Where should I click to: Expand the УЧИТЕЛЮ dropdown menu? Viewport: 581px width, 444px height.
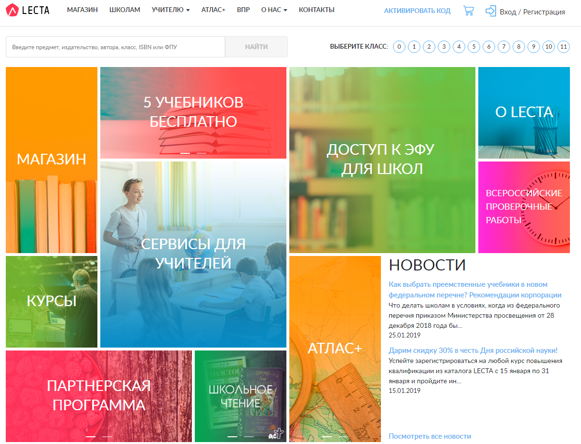pos(171,10)
